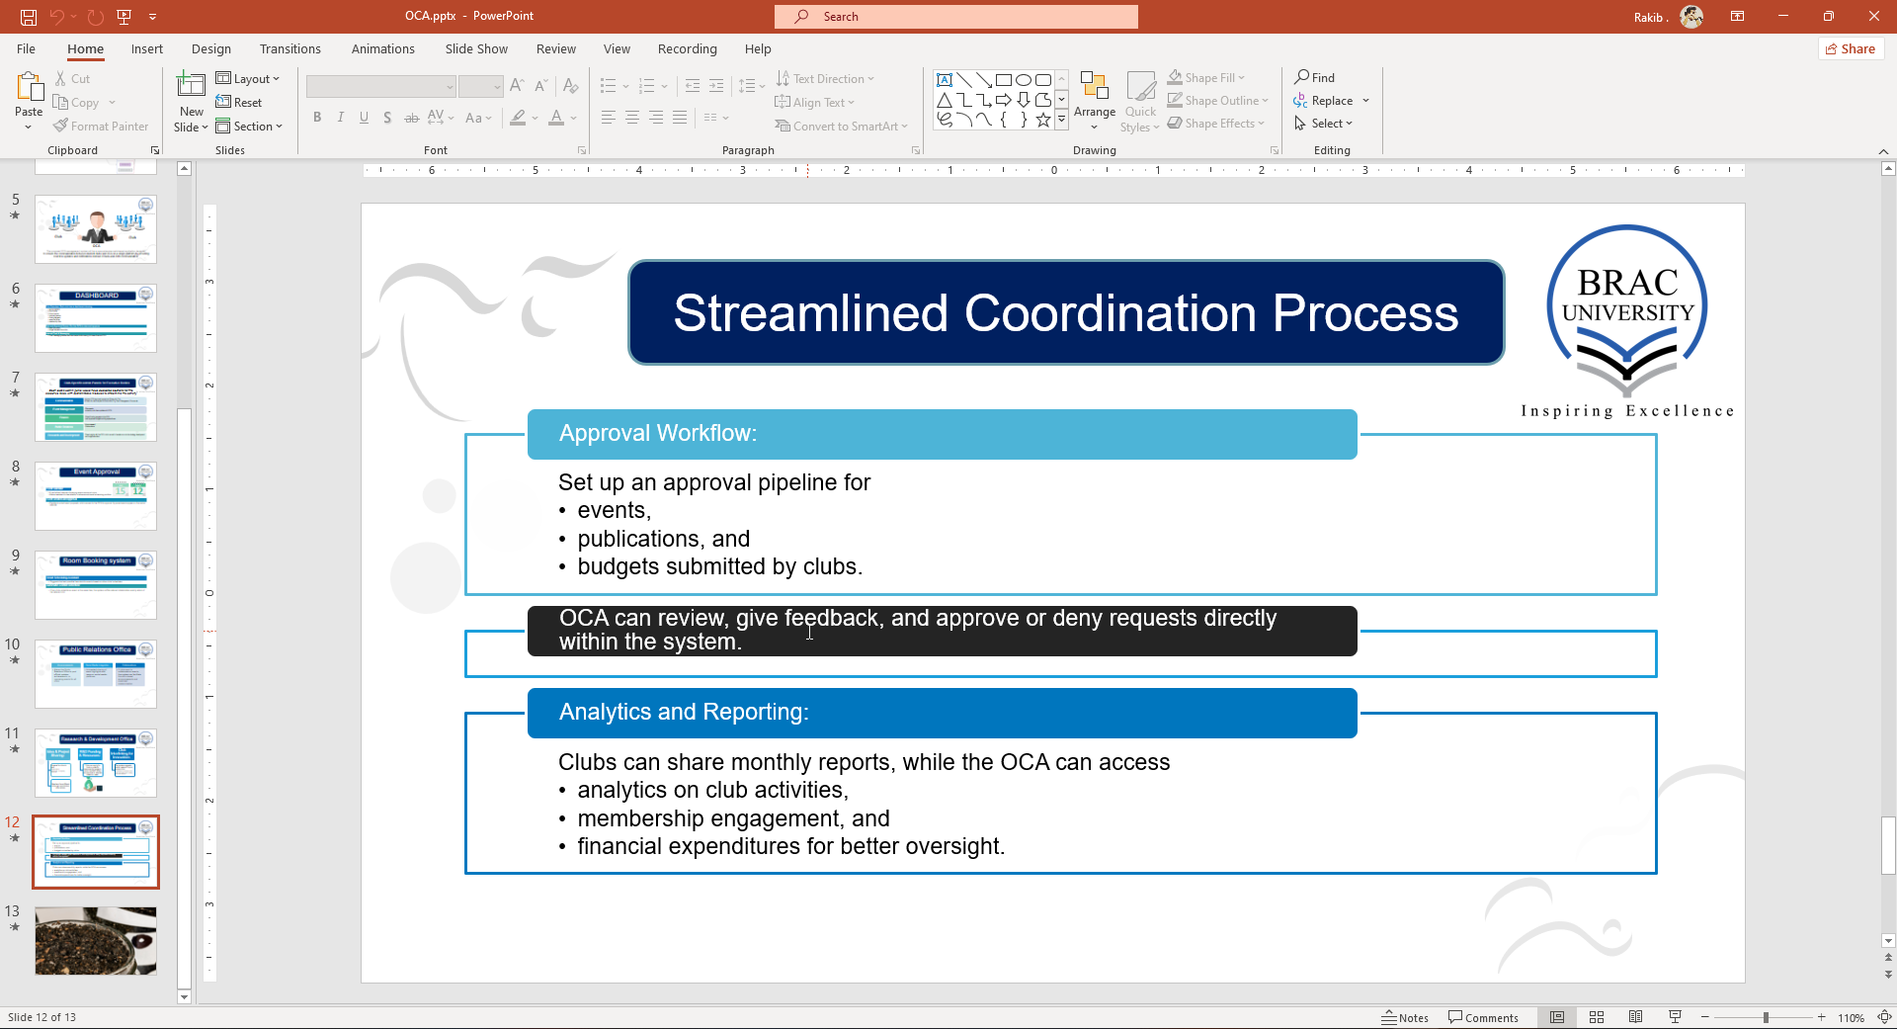Screen dimensions: 1897x1029
Task: Open the Design tab
Action: tap(210, 48)
